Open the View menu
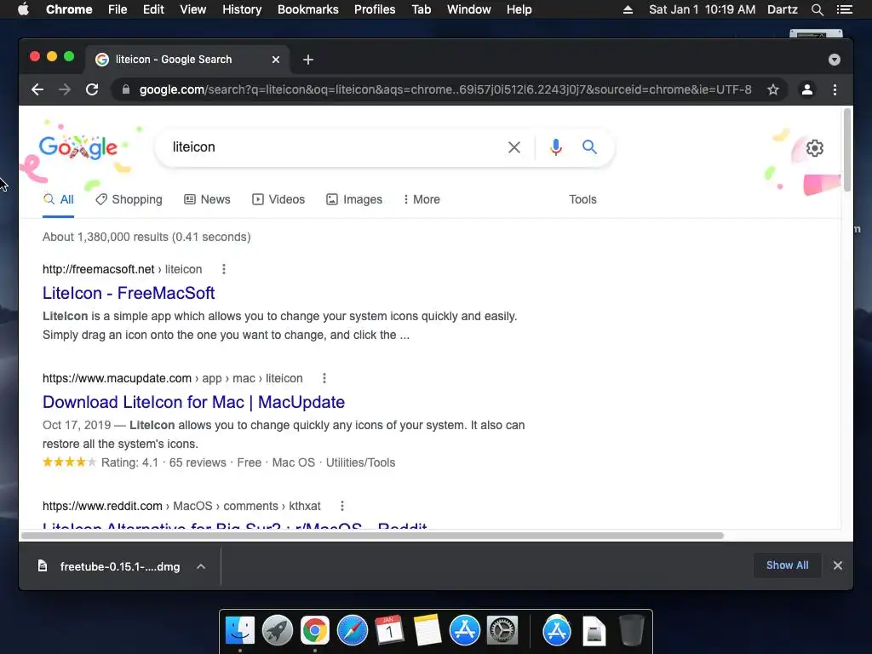Viewport: 872px width, 654px height. (193, 9)
